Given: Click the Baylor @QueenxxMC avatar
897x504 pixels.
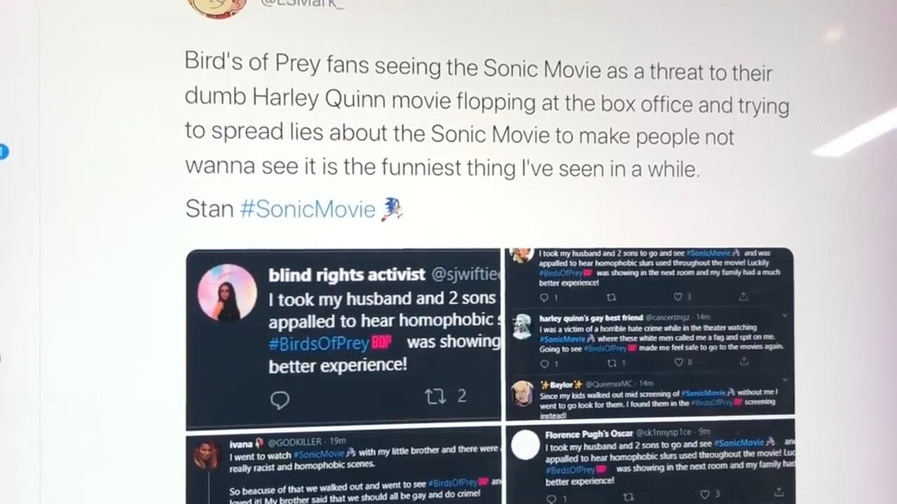Looking at the screenshot, I should pyautogui.click(x=523, y=393).
